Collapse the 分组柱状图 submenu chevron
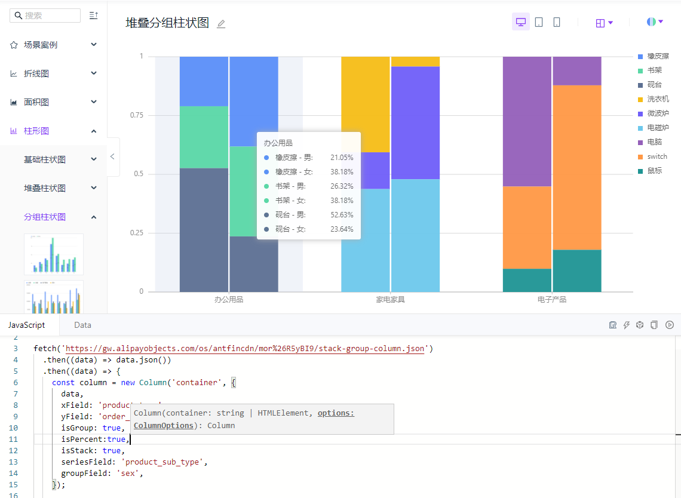Viewport: 681px width, 498px height. coord(93,217)
